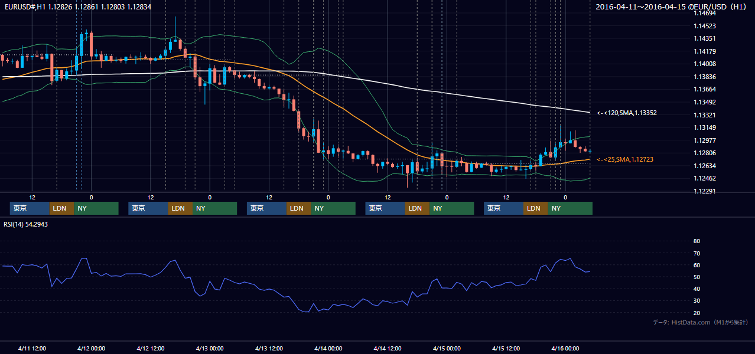Click the 2016-04-11~2016-04-15 EUR/USD (H1) chart title

[x=672, y=7]
